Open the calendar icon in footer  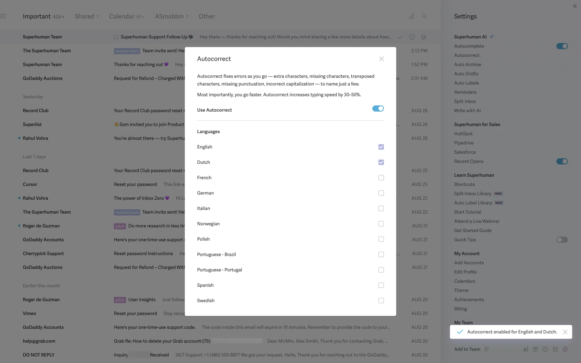555,349
